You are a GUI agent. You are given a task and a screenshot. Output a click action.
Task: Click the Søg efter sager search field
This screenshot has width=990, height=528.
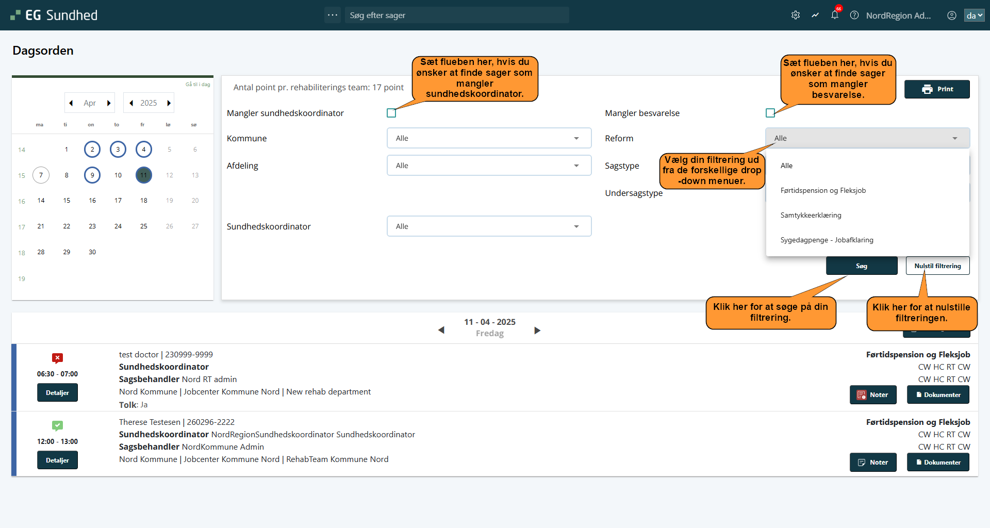[457, 15]
